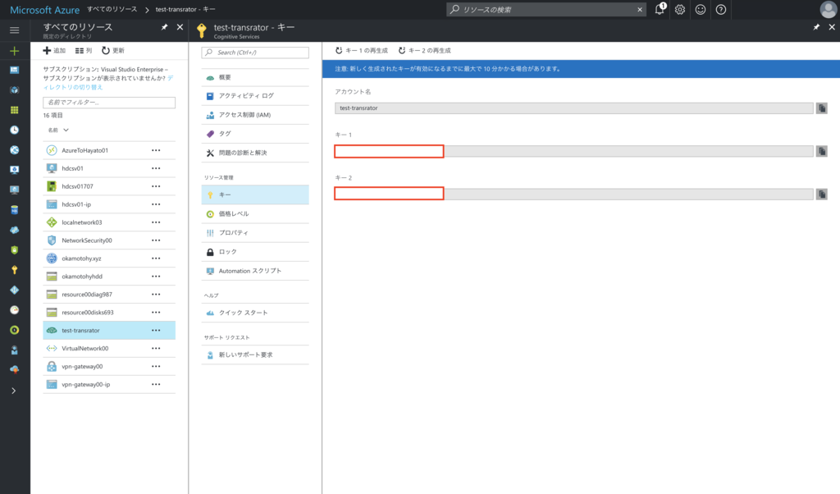Open 価格レベル menu item
Screen dimensions: 840x494
click(x=255, y=214)
